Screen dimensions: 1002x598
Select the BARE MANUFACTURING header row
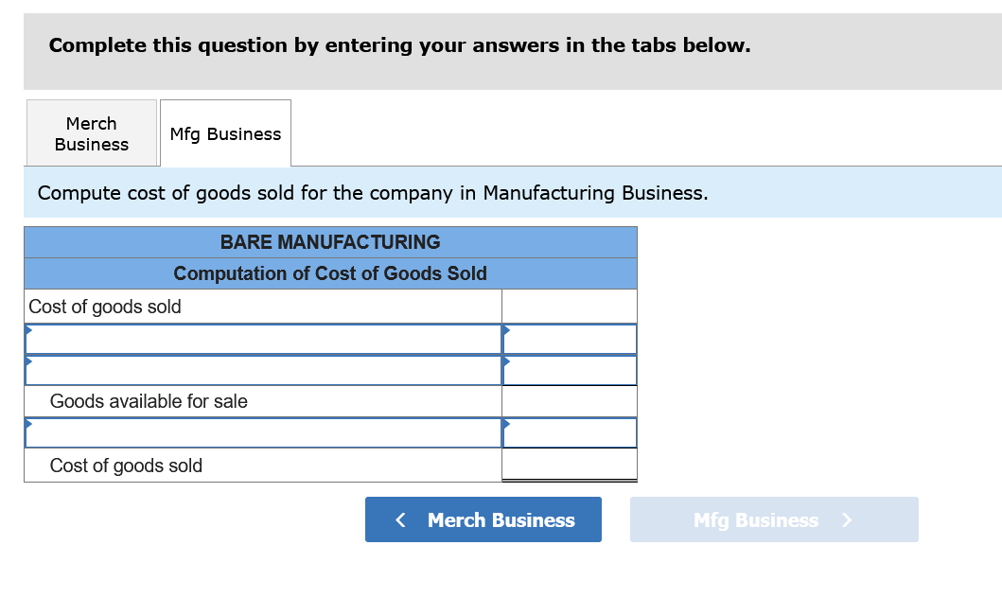pos(330,242)
